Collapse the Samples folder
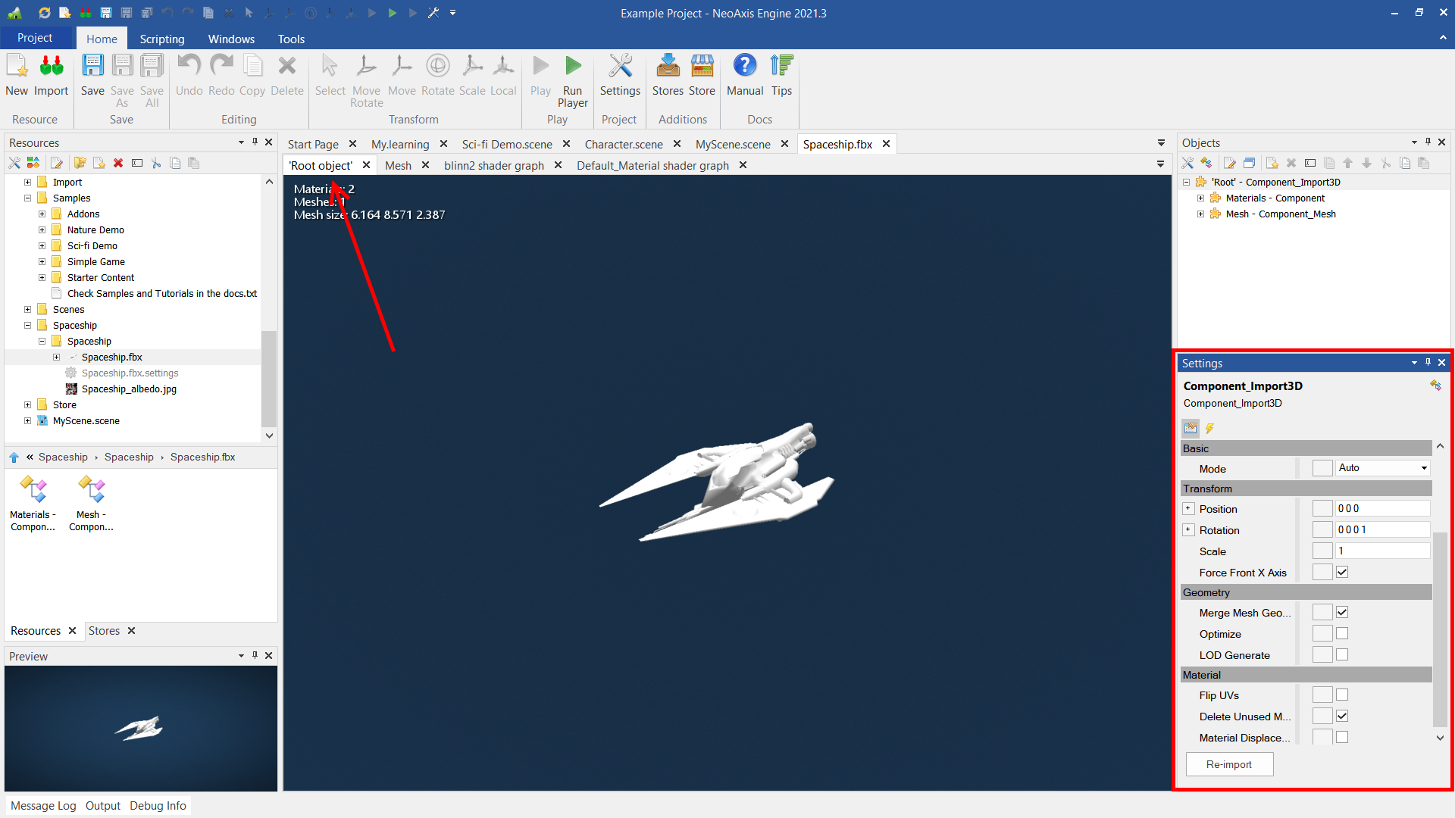The image size is (1455, 818). click(27, 198)
